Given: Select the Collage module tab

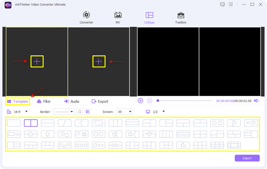Looking at the screenshot, I should pos(149,18).
